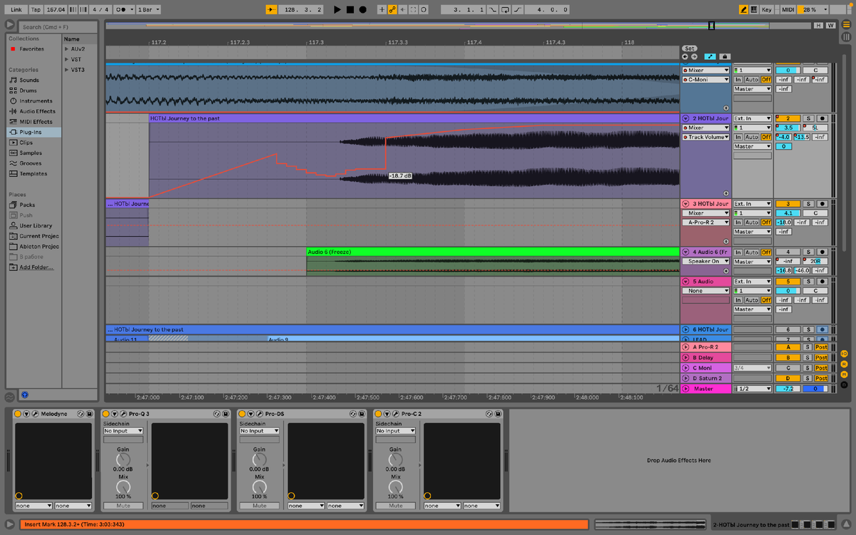Click the Set locator button
The width and height of the screenshot is (856, 535).
pos(690,49)
